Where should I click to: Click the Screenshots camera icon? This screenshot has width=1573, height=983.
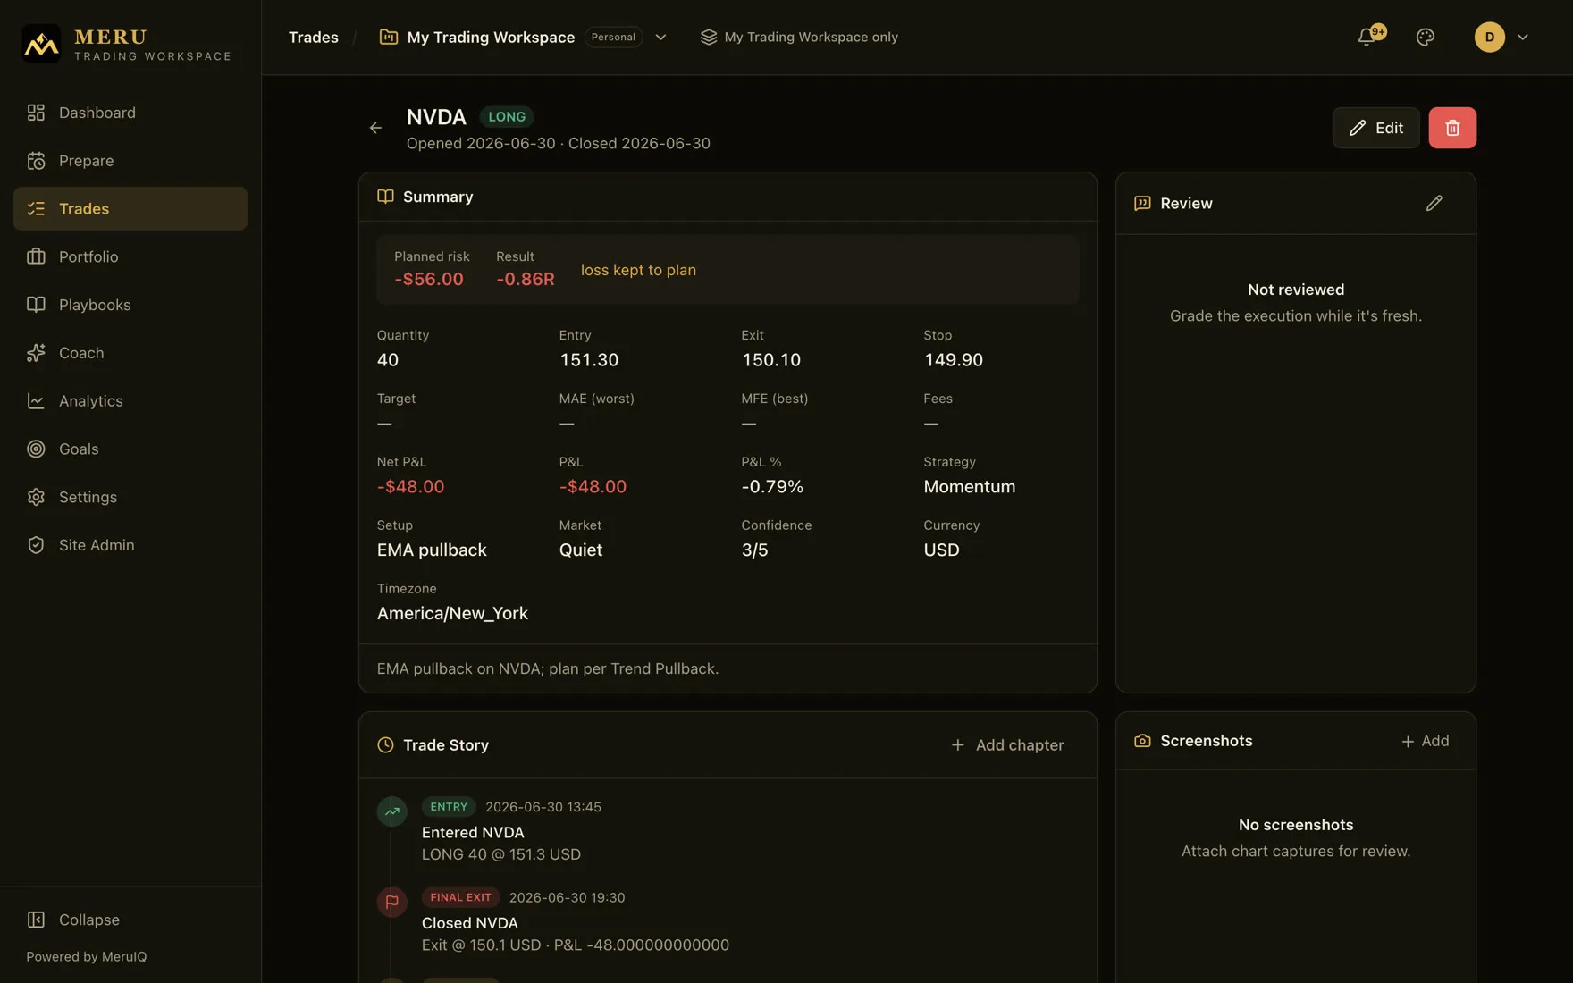tap(1142, 741)
